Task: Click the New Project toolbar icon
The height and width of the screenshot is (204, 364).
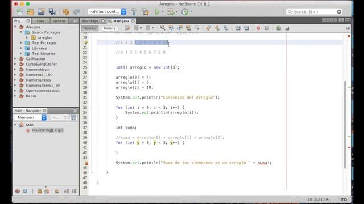Action: [x=30, y=12]
